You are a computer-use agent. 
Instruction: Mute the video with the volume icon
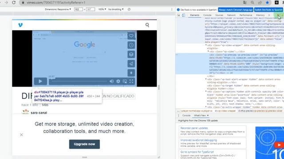[111, 81]
